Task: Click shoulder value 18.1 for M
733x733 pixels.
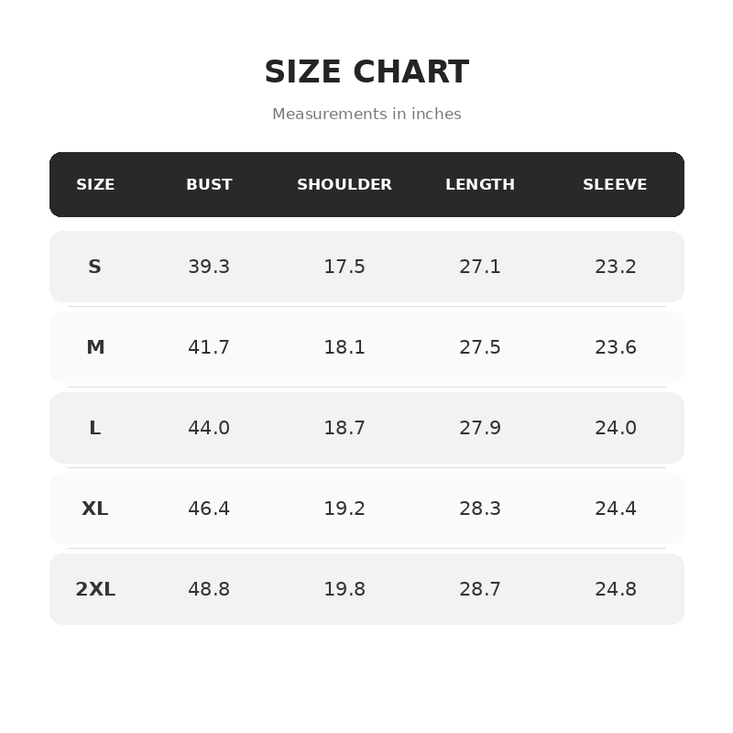Action: coord(345,347)
